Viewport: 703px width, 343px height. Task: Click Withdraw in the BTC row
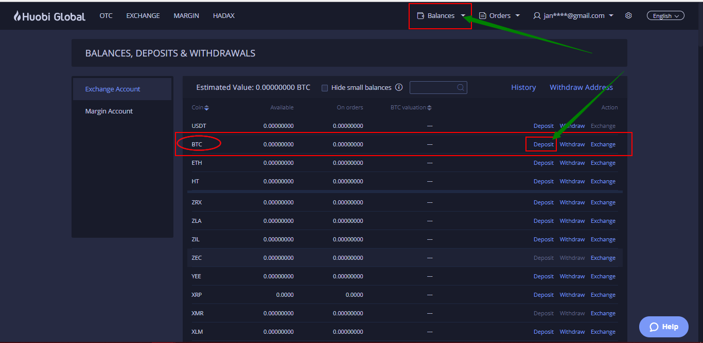click(x=572, y=144)
